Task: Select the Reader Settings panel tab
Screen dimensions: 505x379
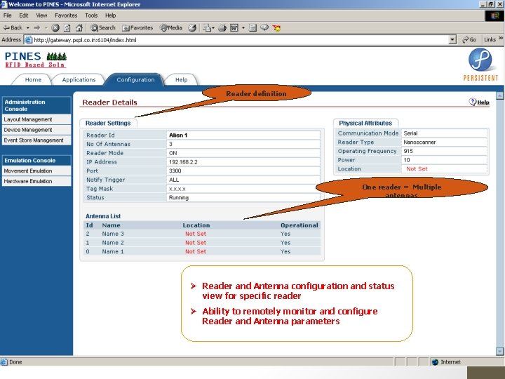Action: [108, 123]
